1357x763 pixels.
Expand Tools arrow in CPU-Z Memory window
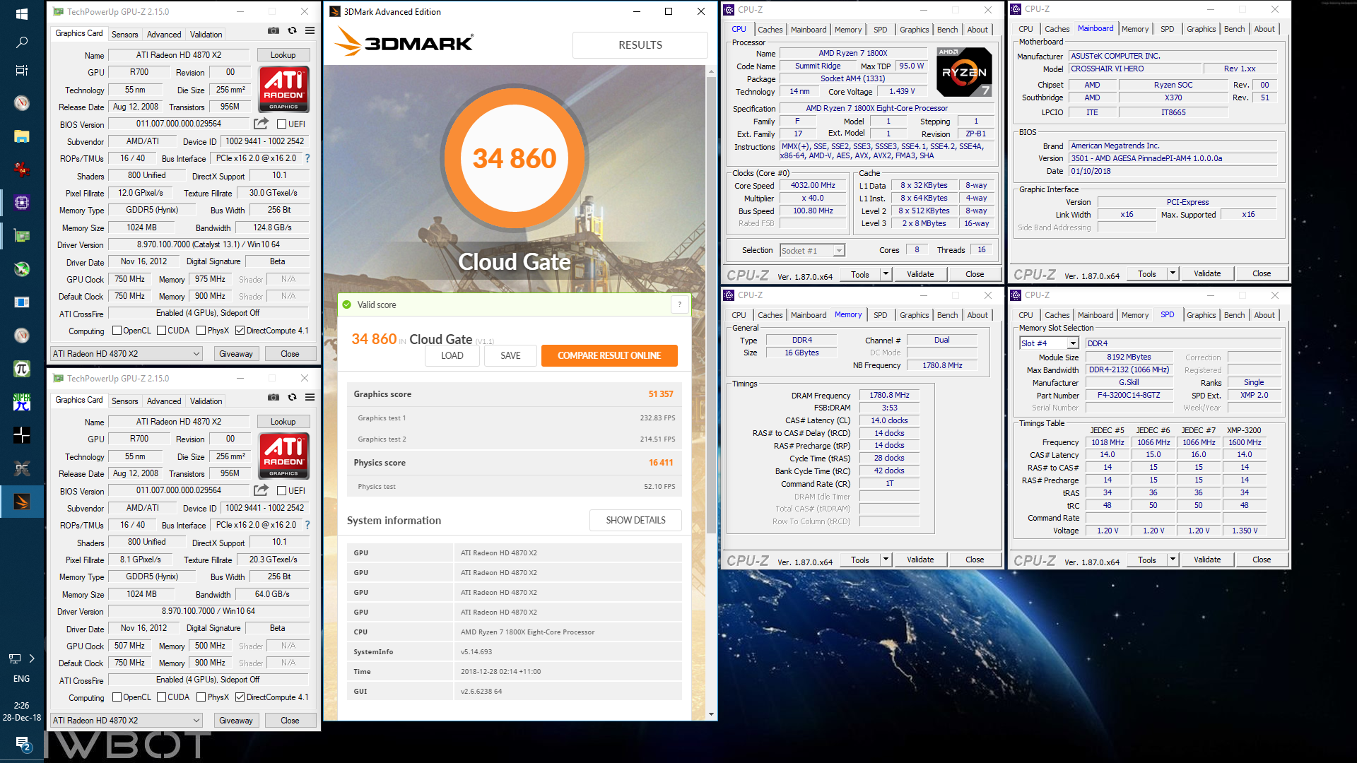pos(886,560)
